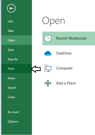
Task: Select the Open menu item
Action: [x=16, y=40]
